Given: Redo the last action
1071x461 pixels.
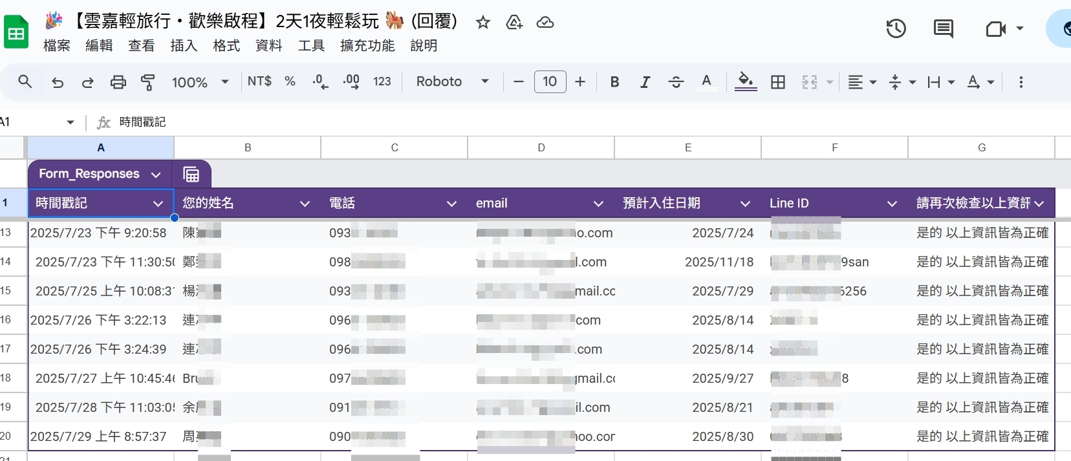Looking at the screenshot, I should (x=87, y=82).
